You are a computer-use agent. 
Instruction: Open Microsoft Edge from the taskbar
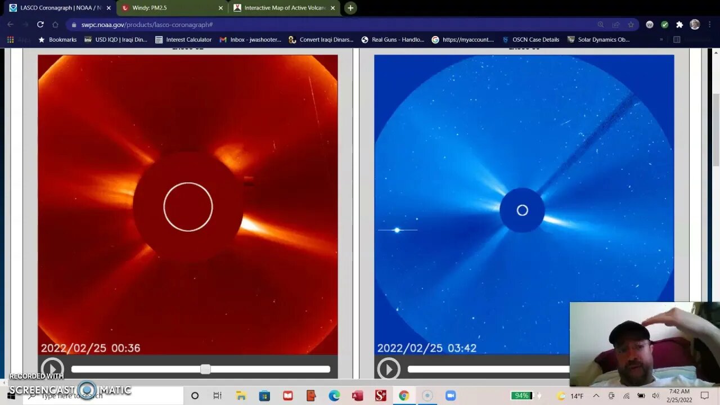coord(334,396)
